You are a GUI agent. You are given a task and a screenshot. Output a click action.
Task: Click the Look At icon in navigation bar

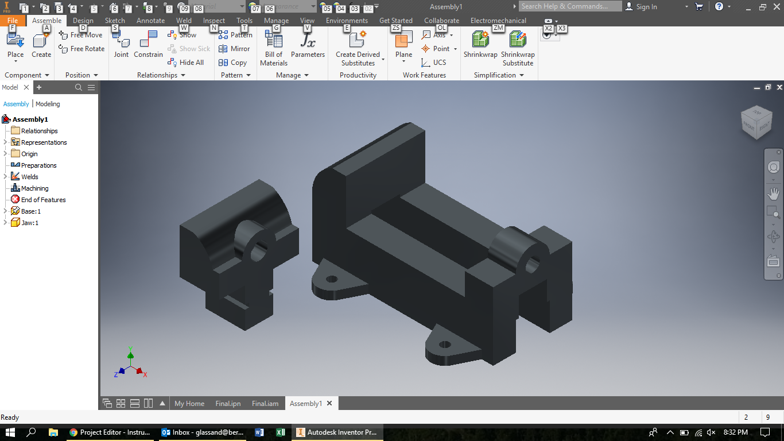773,261
